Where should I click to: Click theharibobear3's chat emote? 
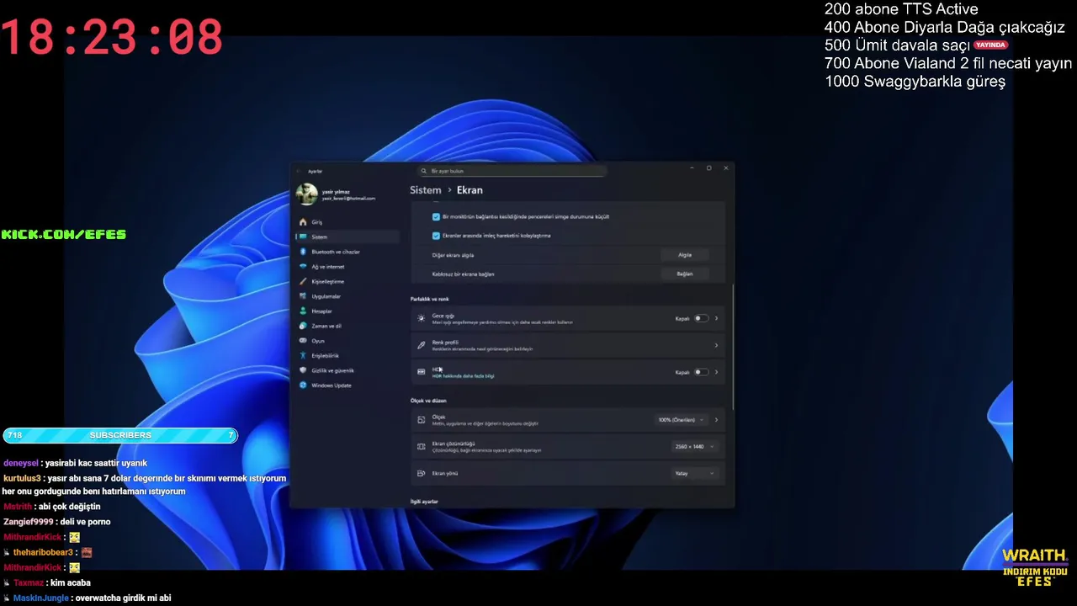87,552
